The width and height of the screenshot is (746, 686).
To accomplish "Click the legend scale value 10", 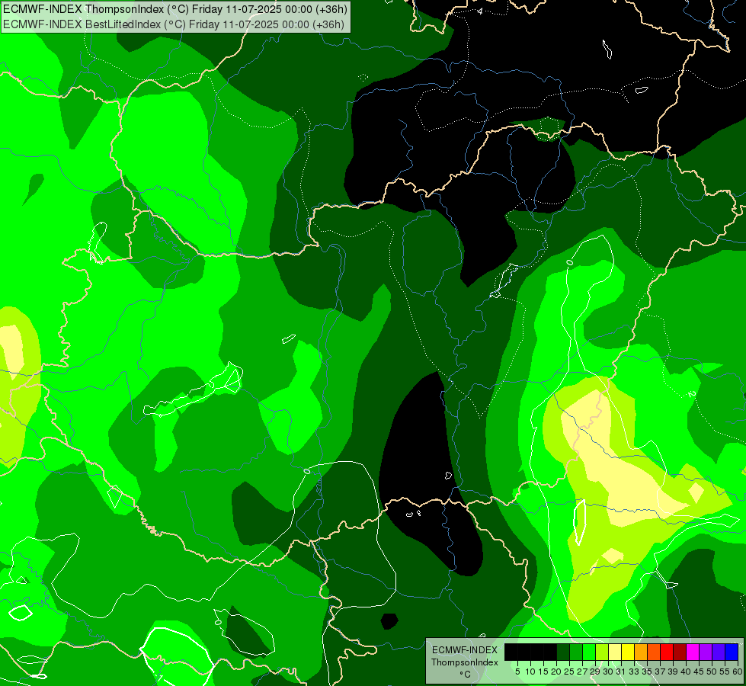I will (530, 672).
